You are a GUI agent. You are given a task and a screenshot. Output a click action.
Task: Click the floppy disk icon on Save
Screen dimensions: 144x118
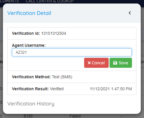[x=115, y=63]
